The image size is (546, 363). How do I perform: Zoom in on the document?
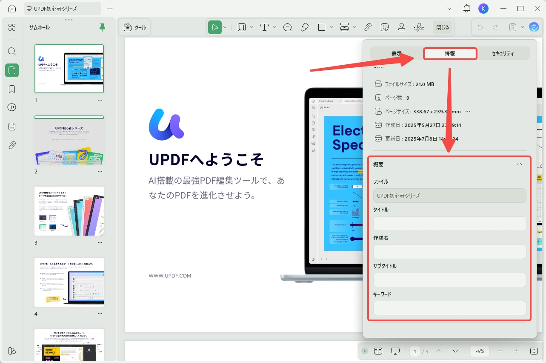point(517,351)
